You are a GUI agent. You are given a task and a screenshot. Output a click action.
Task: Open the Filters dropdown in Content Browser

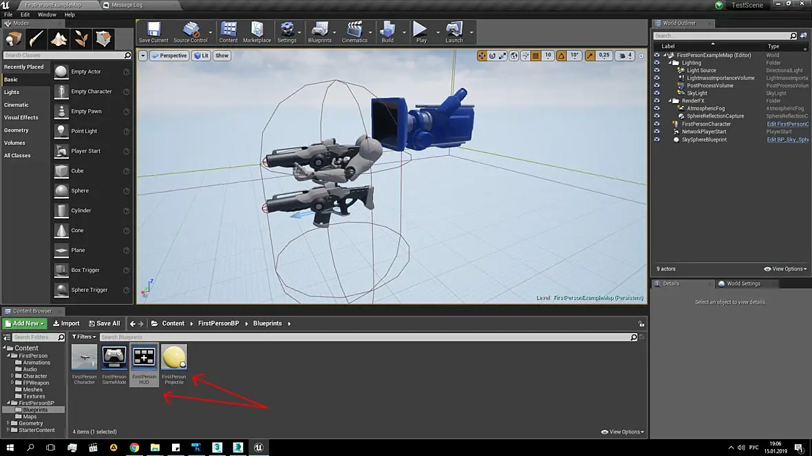coord(84,337)
